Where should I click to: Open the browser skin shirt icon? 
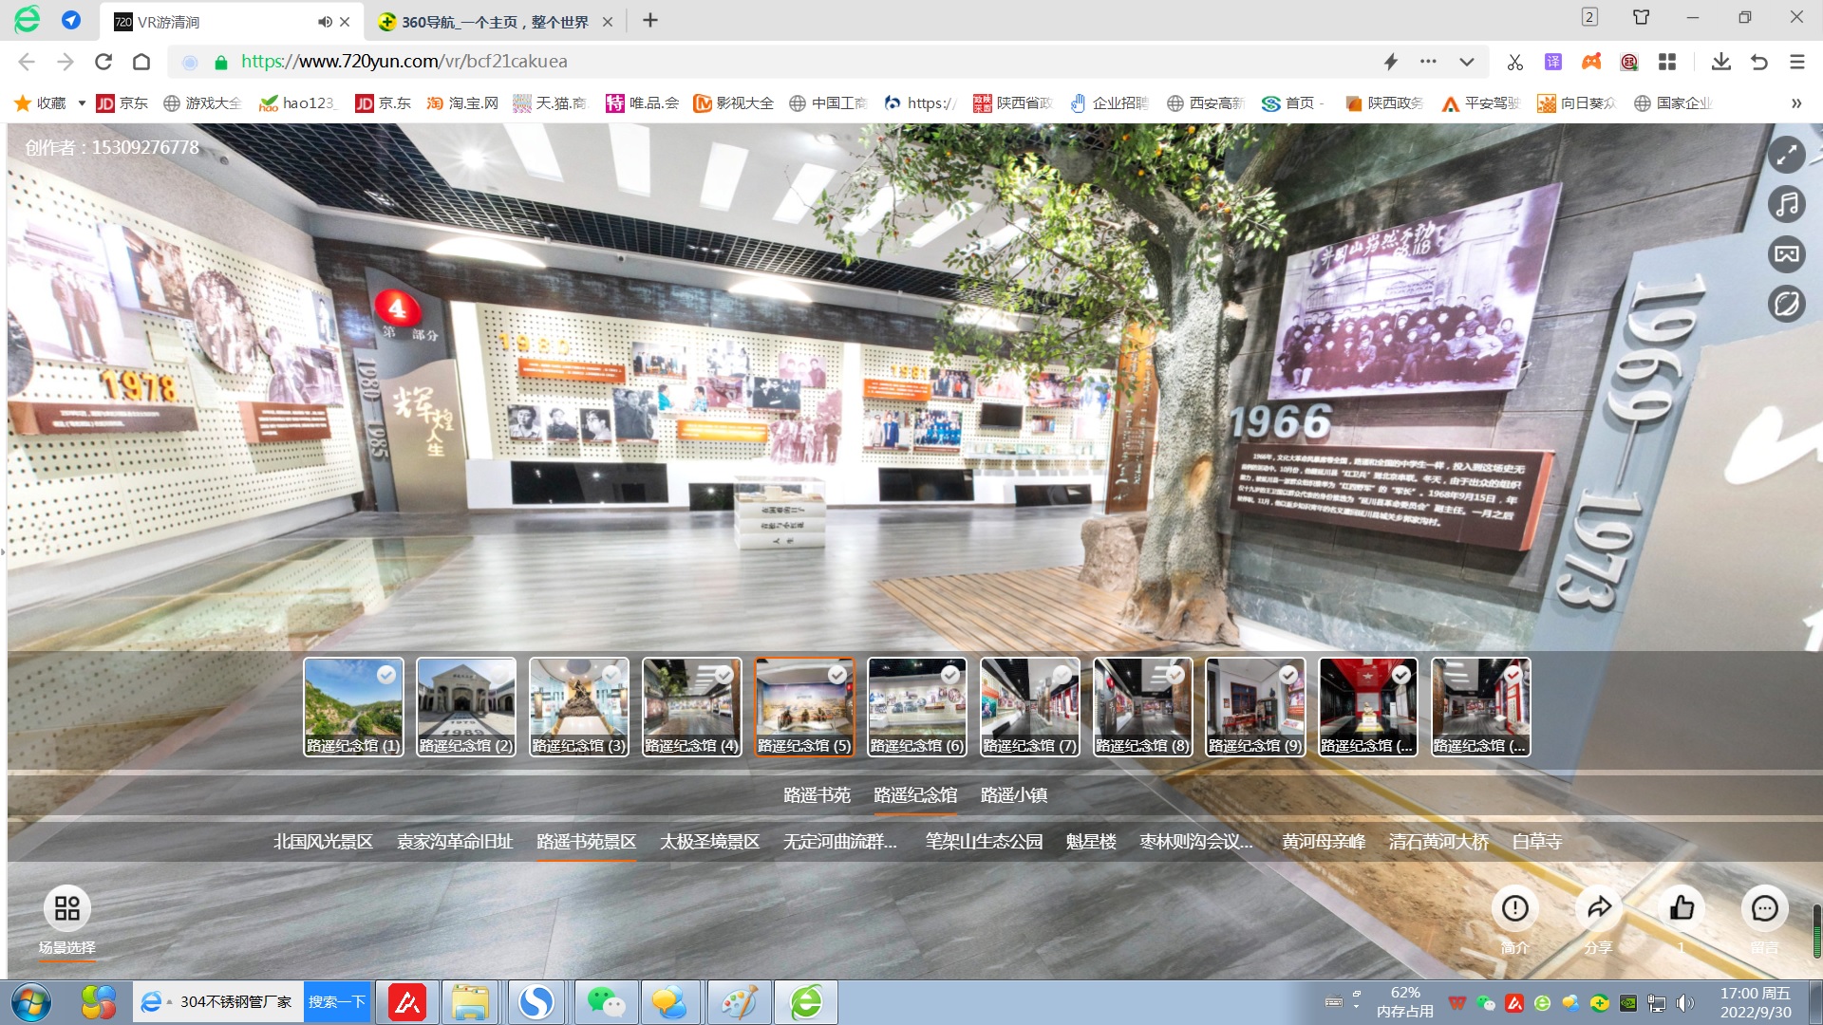tap(1642, 17)
